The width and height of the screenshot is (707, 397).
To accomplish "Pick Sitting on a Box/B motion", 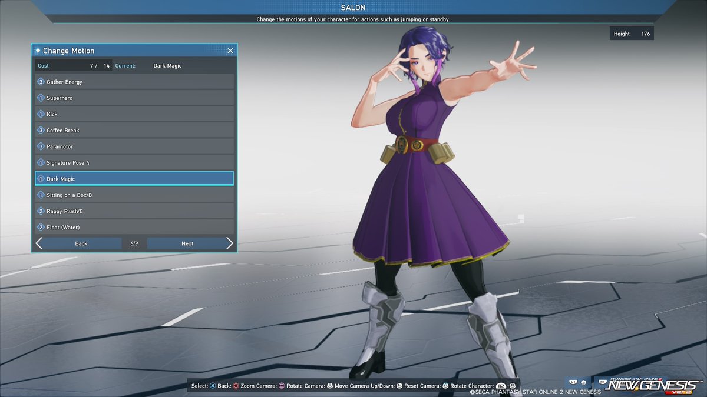I will [x=134, y=195].
